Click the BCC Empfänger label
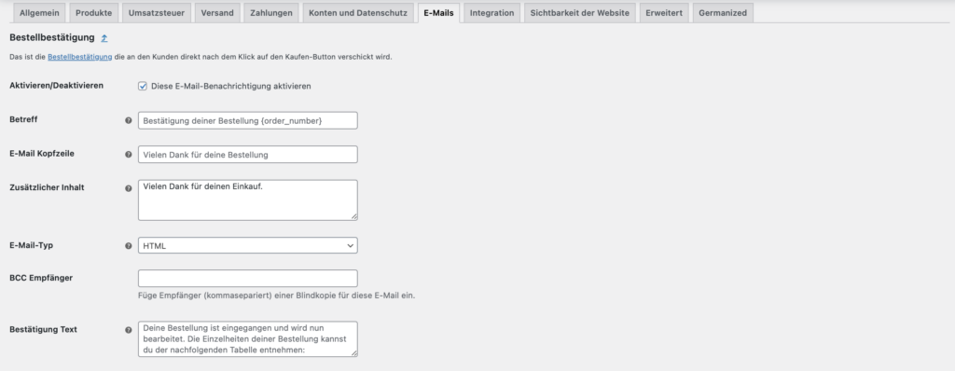This screenshot has height=371, width=955. tap(41, 278)
